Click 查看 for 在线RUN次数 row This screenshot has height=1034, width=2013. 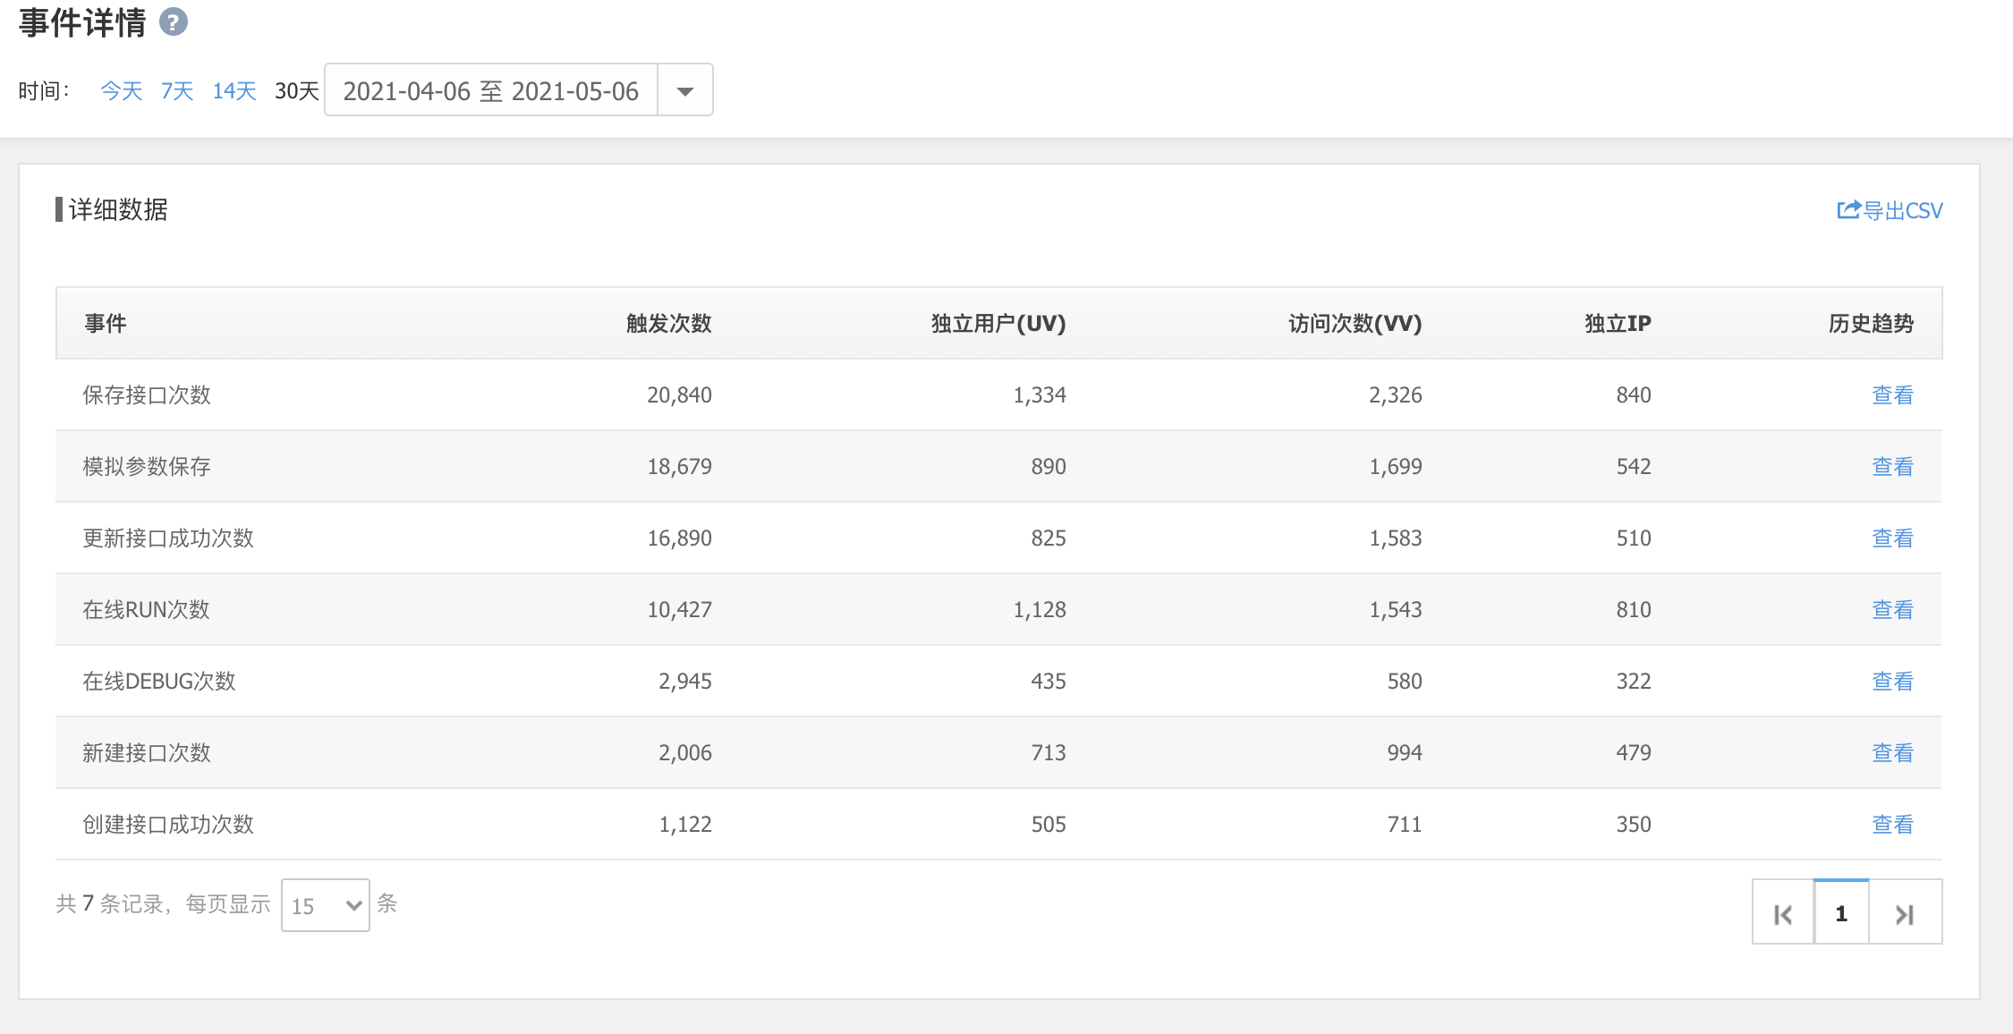pos(1892,609)
